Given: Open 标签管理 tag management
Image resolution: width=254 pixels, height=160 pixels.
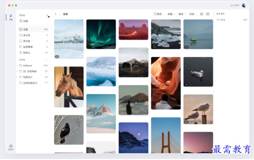Looking at the screenshot, I should [x=33, y=47].
